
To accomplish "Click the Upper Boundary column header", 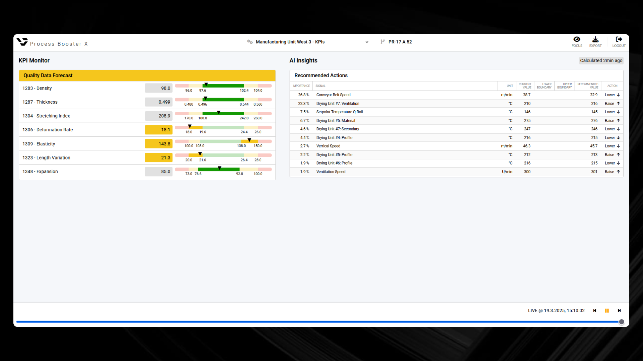I will click(565, 86).
